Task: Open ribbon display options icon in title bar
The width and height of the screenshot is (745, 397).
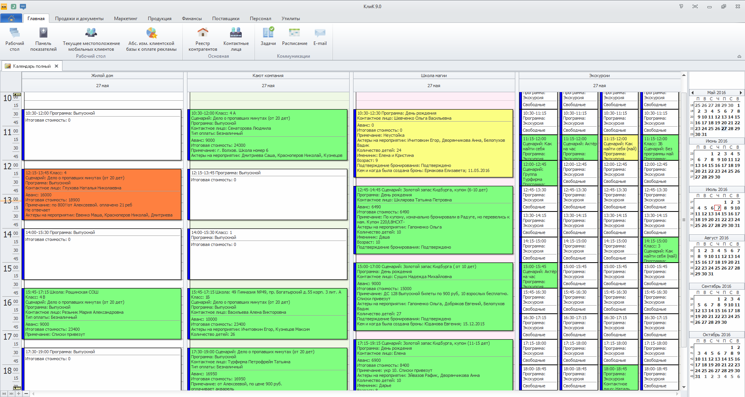Action: [x=681, y=6]
